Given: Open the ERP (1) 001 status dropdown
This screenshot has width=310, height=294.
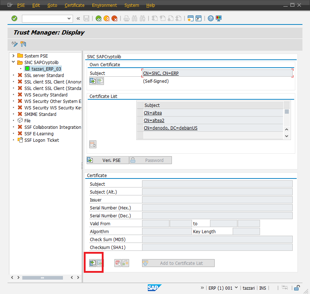Looking at the screenshot, I should pos(236,288).
